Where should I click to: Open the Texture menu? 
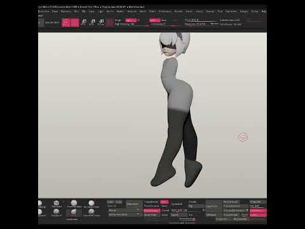210,11
